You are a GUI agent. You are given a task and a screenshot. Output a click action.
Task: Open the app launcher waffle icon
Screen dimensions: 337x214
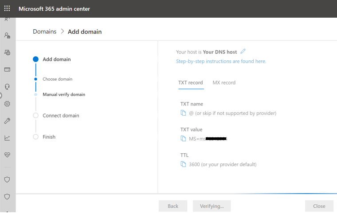(x=7, y=8)
